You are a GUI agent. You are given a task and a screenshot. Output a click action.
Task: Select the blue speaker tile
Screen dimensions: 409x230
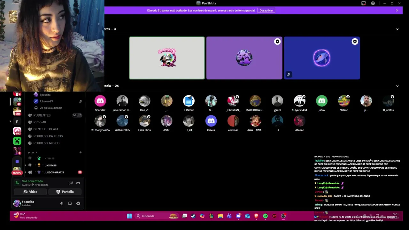[322, 58]
